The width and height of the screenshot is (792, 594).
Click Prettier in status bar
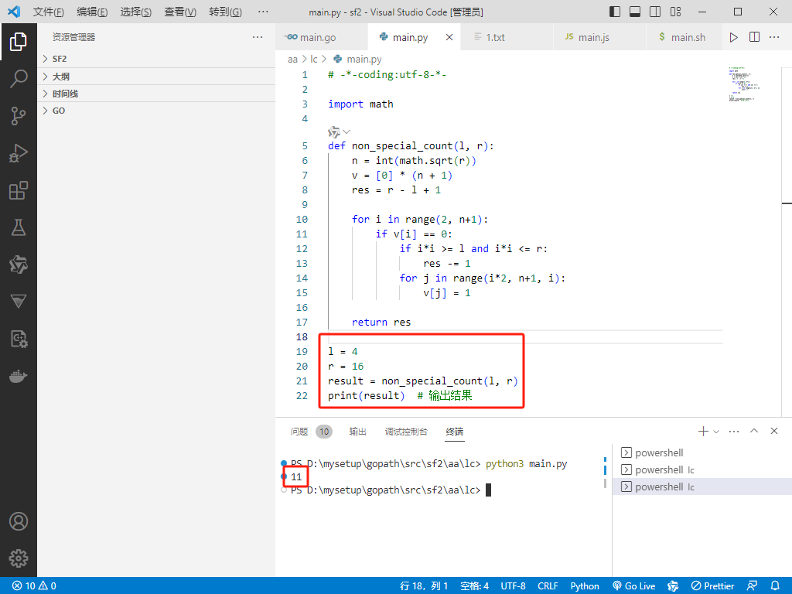pos(712,586)
